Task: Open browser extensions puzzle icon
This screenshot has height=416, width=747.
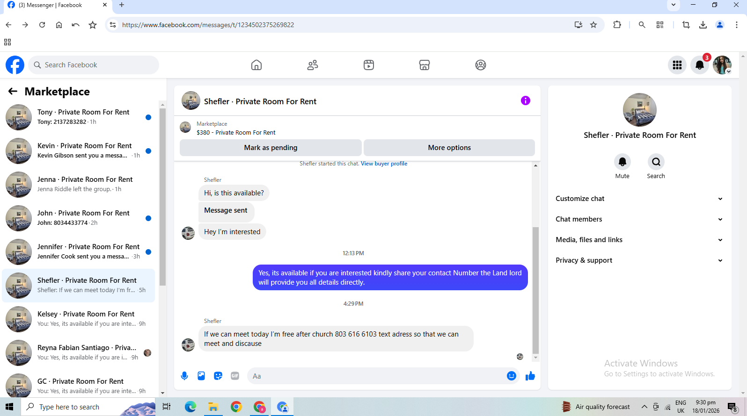Action: (x=617, y=25)
